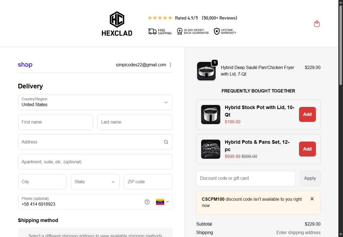Click the Shop pay logo
343x237 pixels.
(x=25, y=65)
